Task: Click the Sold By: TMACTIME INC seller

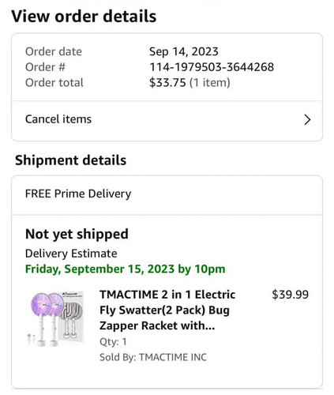Action: [153, 357]
